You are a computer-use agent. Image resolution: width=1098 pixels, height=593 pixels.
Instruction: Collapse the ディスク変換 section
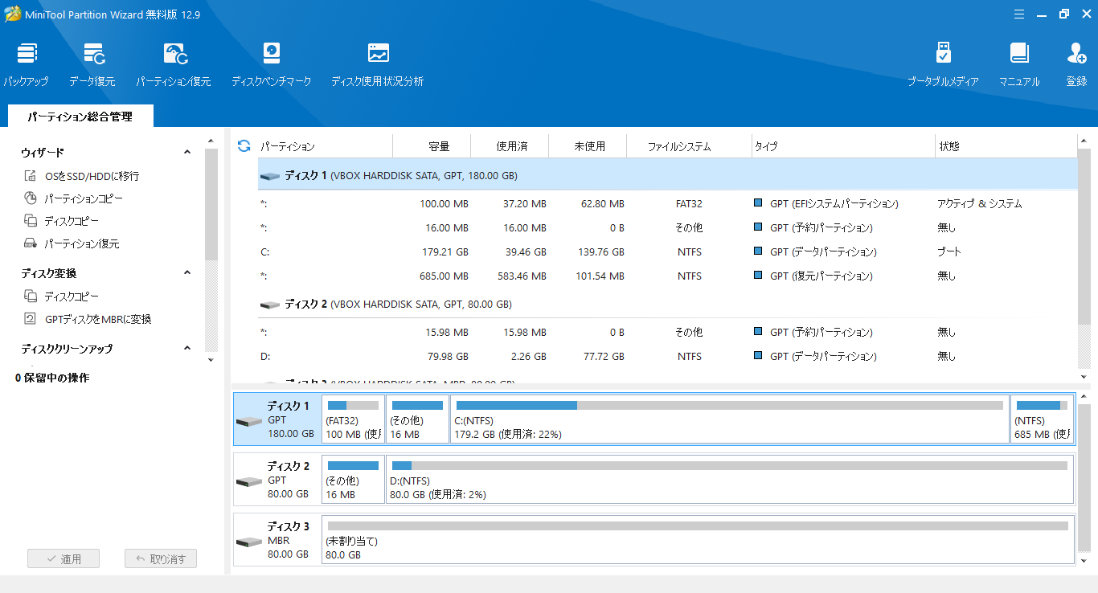(x=186, y=272)
